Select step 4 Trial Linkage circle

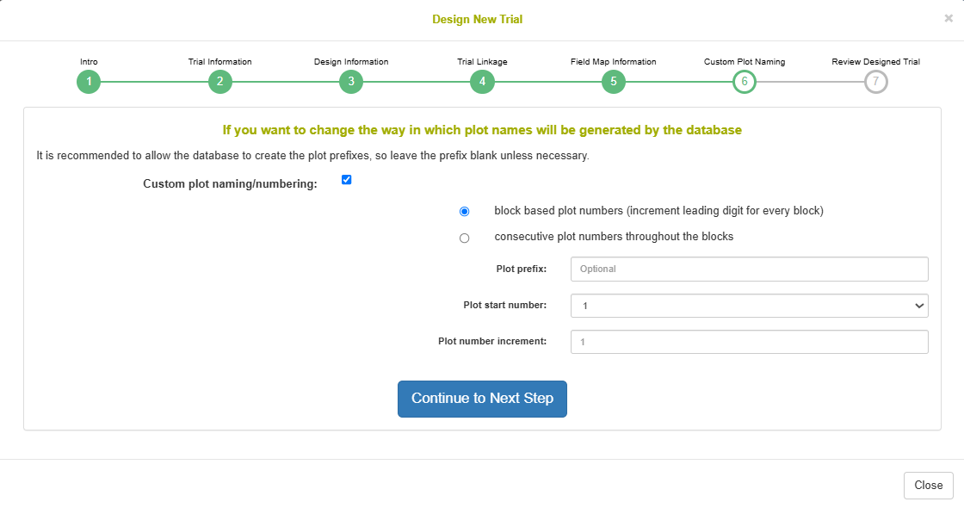tap(482, 82)
